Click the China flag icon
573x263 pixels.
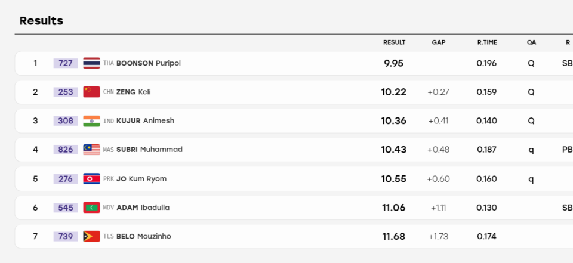pyautogui.click(x=91, y=92)
